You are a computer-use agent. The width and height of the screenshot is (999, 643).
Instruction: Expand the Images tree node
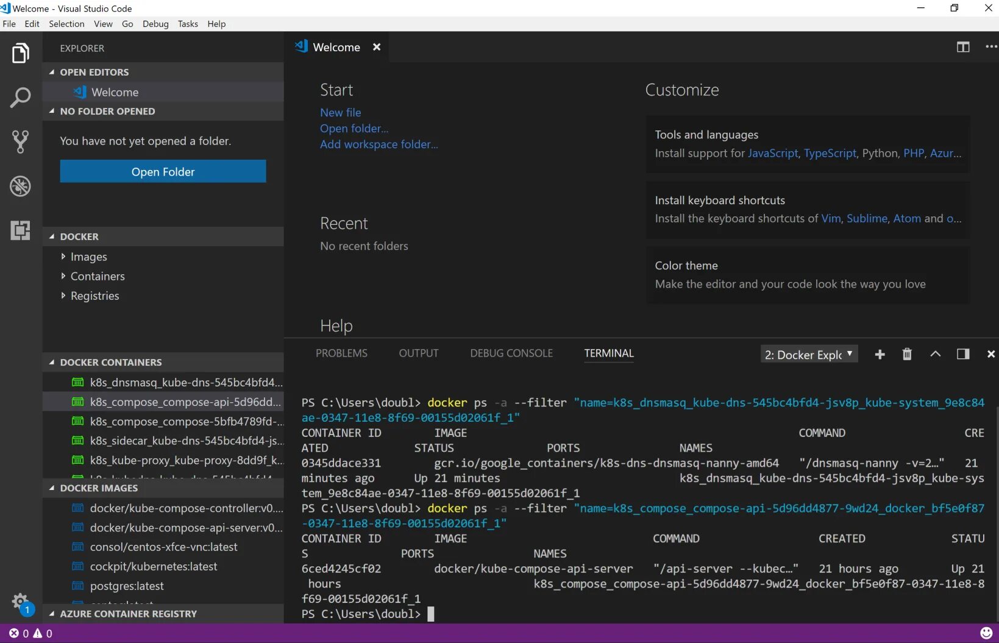[x=63, y=257]
